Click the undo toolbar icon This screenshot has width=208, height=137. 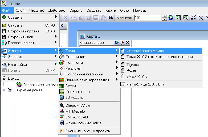[73, 18]
